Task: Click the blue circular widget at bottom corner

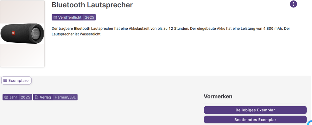Action: click(310, 123)
